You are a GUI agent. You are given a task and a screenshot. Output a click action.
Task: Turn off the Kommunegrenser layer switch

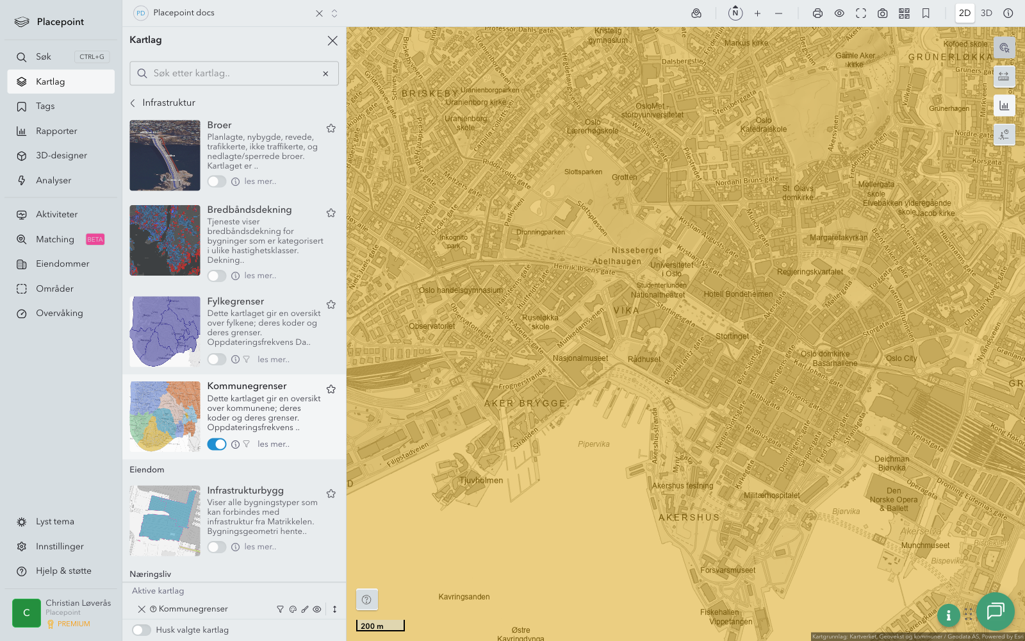[x=217, y=444]
